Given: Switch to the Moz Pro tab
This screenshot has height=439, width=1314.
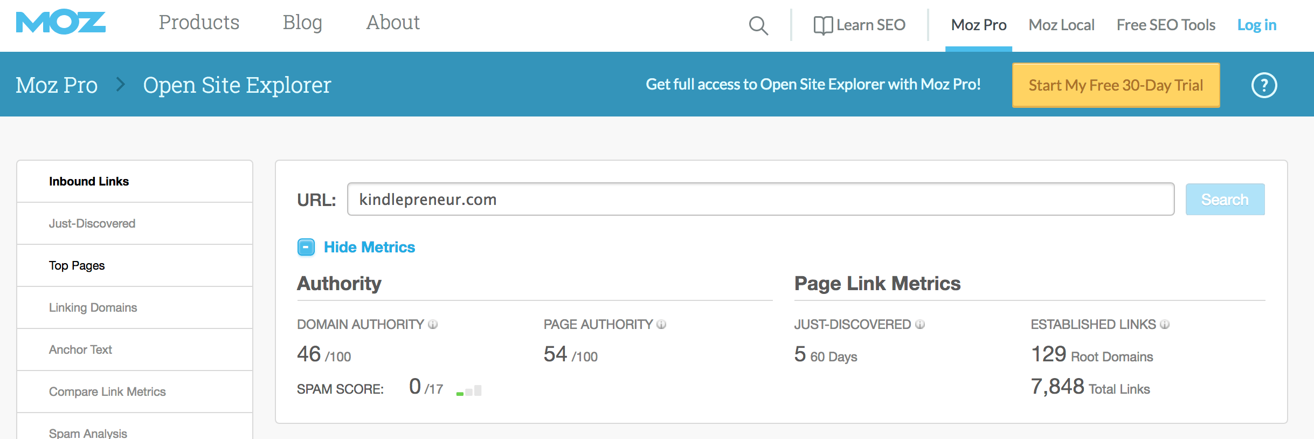Looking at the screenshot, I should 979,25.
